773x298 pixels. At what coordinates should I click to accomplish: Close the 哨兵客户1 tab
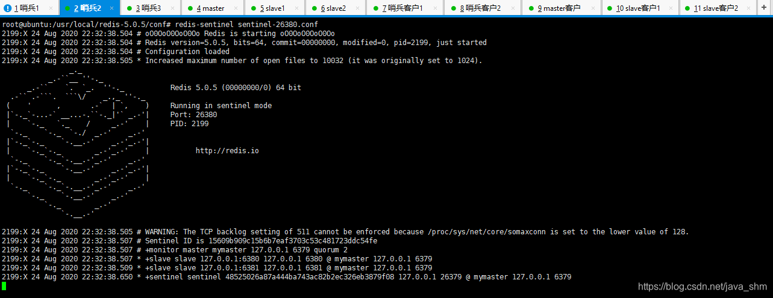(436, 8)
